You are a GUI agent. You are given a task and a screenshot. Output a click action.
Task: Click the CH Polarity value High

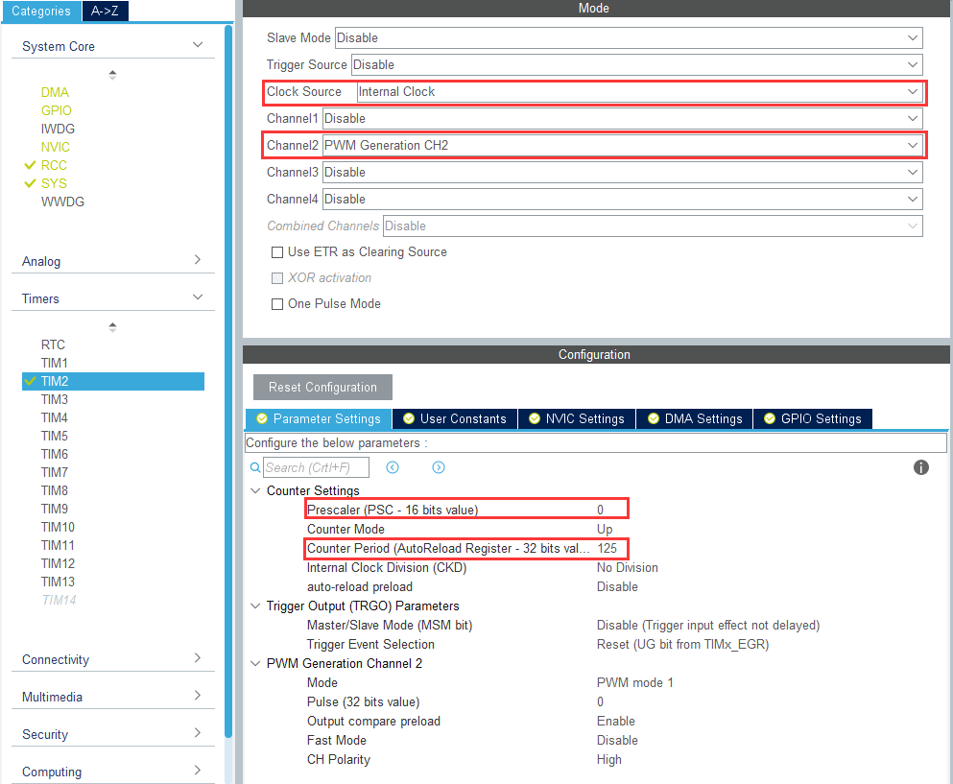click(x=609, y=760)
